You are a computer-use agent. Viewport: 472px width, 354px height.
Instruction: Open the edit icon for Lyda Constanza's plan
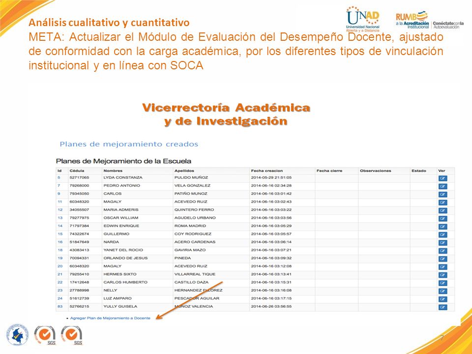click(x=442, y=178)
